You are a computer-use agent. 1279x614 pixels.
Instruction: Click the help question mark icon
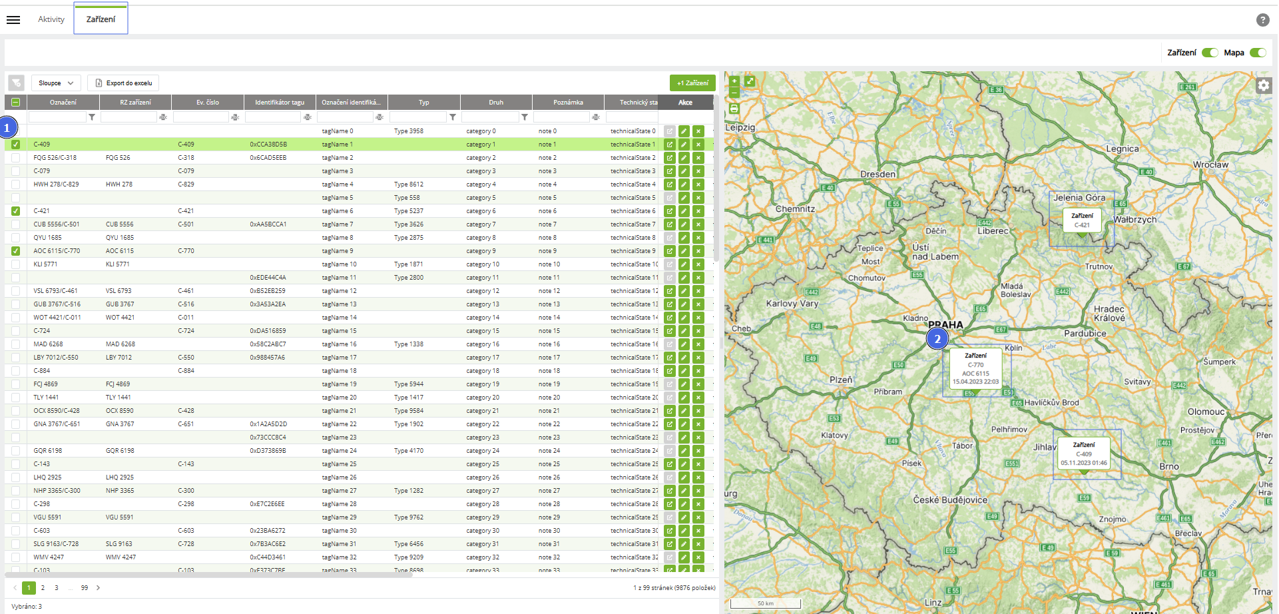pos(1262,20)
